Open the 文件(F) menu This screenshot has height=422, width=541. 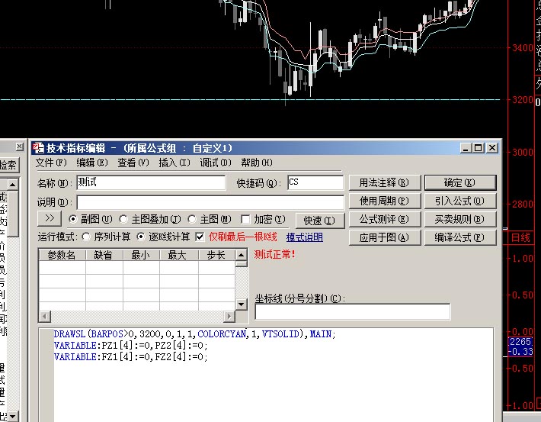tap(51, 163)
